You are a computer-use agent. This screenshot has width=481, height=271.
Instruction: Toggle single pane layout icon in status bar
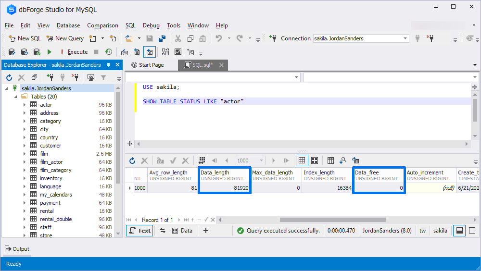pos(472,231)
